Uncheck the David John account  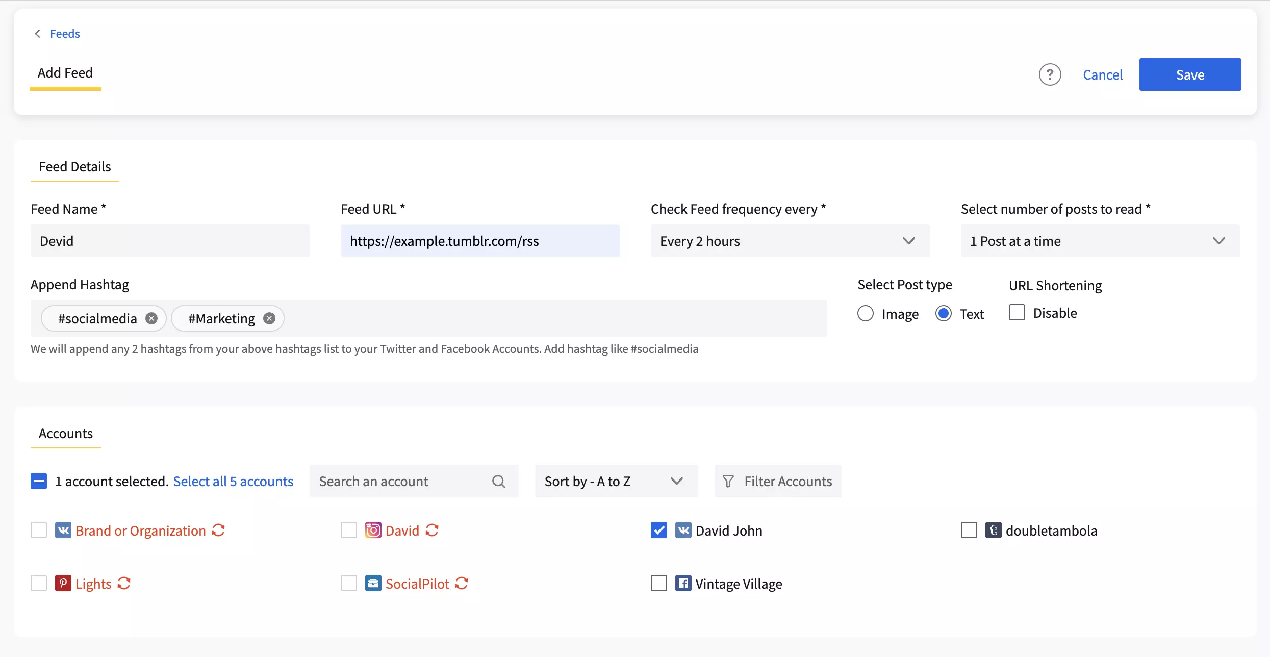click(659, 530)
